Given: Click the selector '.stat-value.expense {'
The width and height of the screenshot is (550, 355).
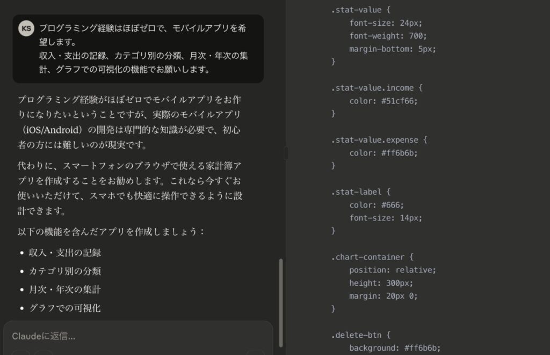Looking at the screenshot, I should click(x=379, y=139).
